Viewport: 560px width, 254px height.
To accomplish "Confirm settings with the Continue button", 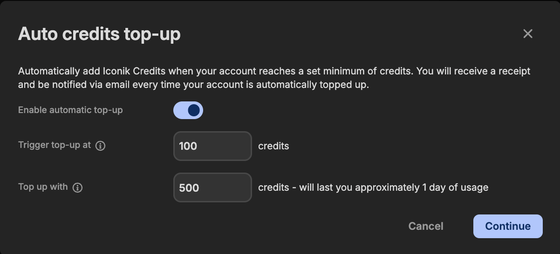I will (508, 226).
